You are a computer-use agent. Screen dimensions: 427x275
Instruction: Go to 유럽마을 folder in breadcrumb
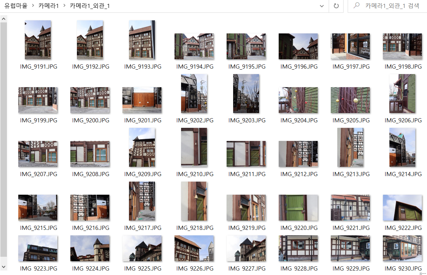click(16, 6)
